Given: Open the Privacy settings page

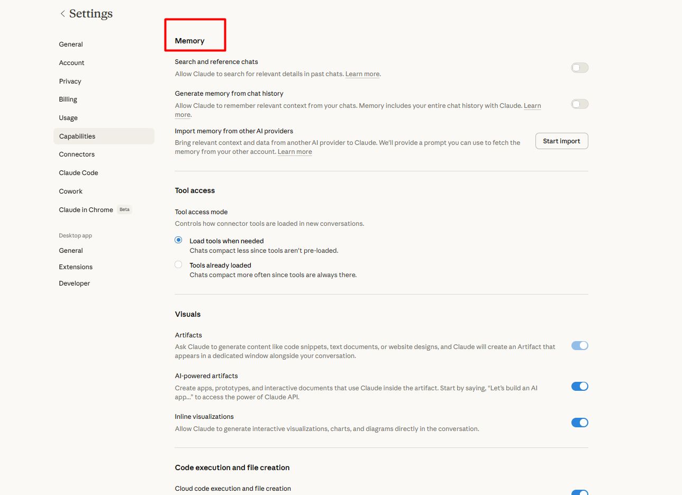Looking at the screenshot, I should pos(70,81).
